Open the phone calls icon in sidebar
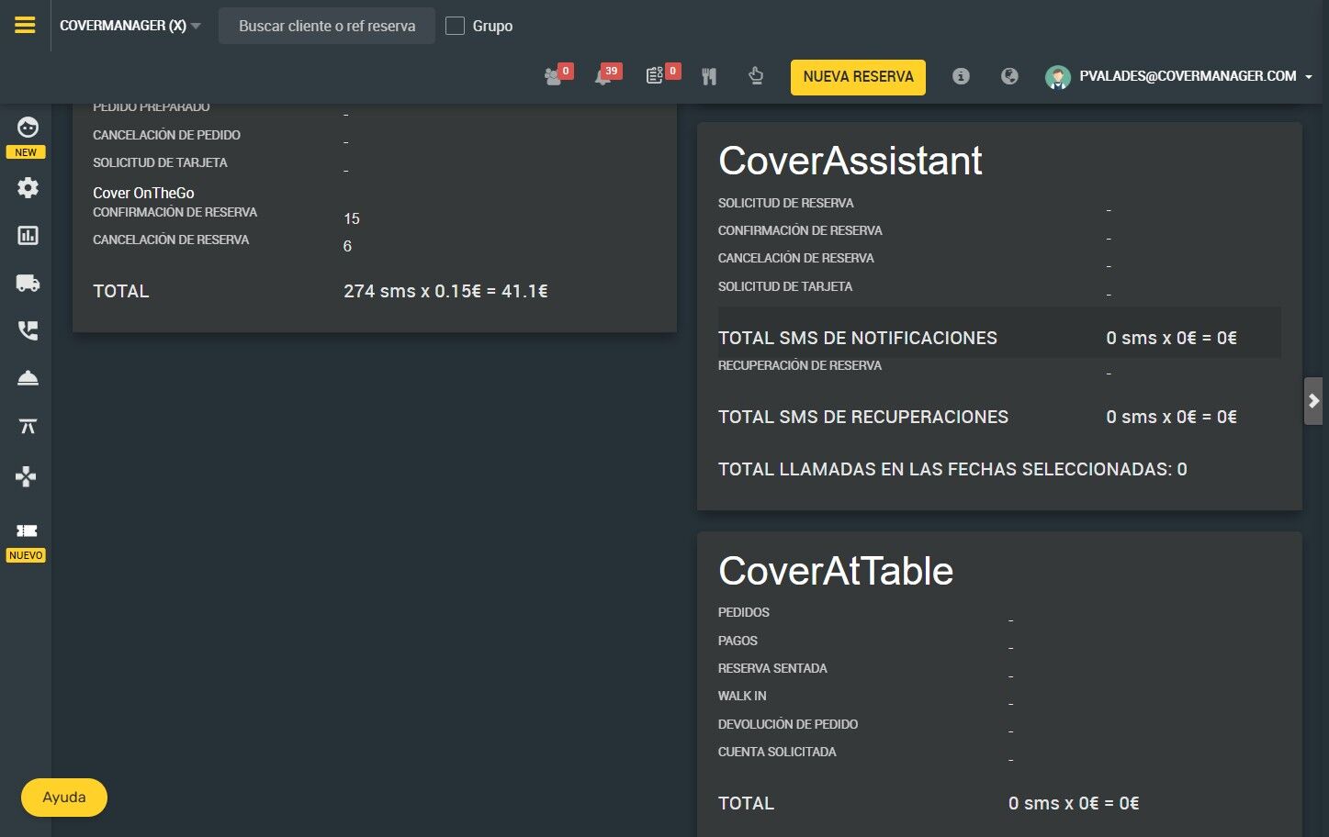 (x=28, y=330)
